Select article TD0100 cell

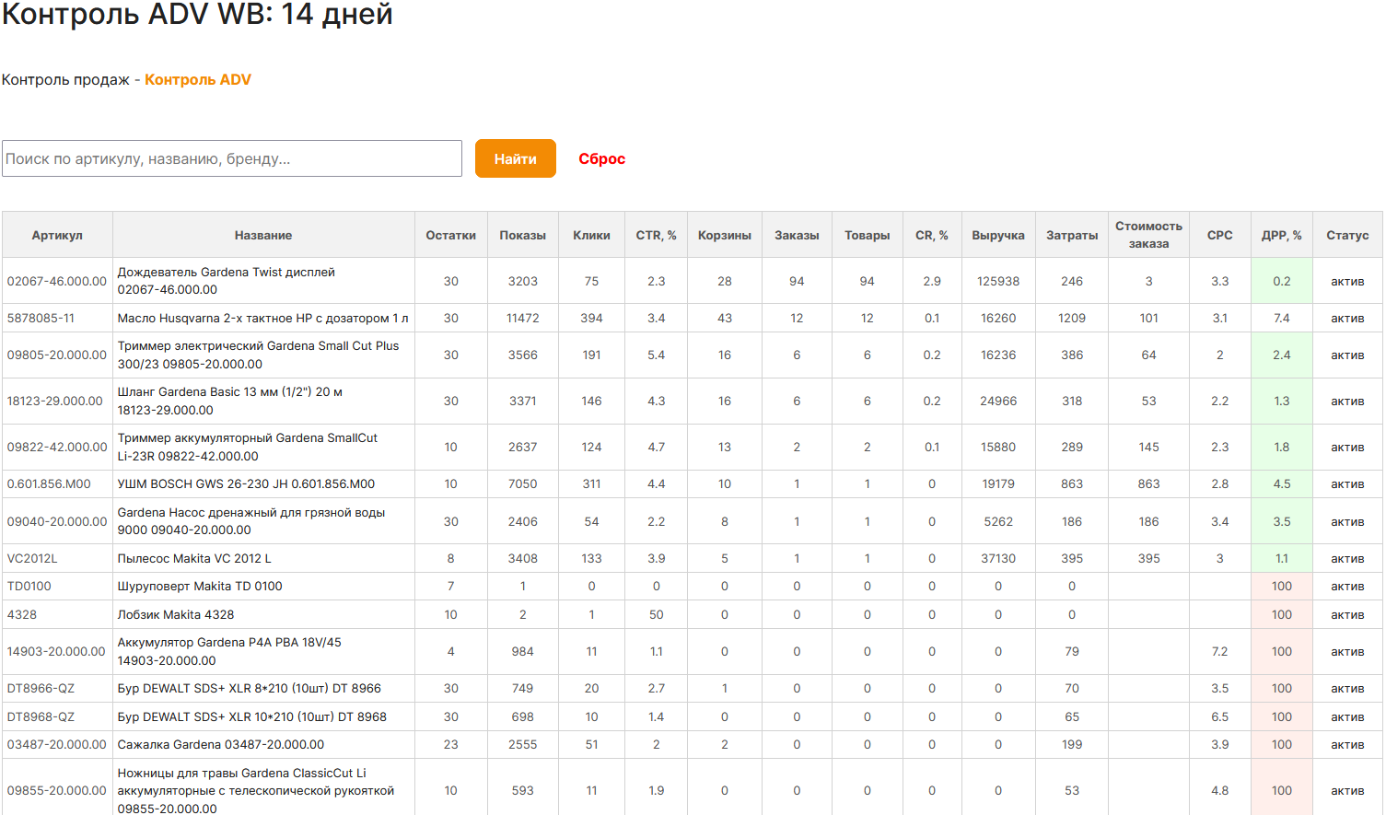pos(57,586)
